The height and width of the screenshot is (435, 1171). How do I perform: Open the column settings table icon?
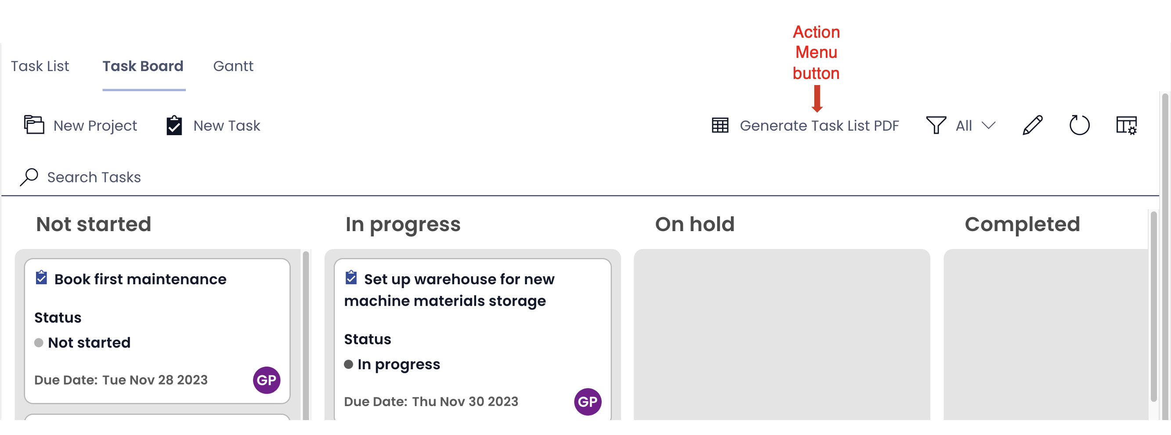(x=1127, y=125)
